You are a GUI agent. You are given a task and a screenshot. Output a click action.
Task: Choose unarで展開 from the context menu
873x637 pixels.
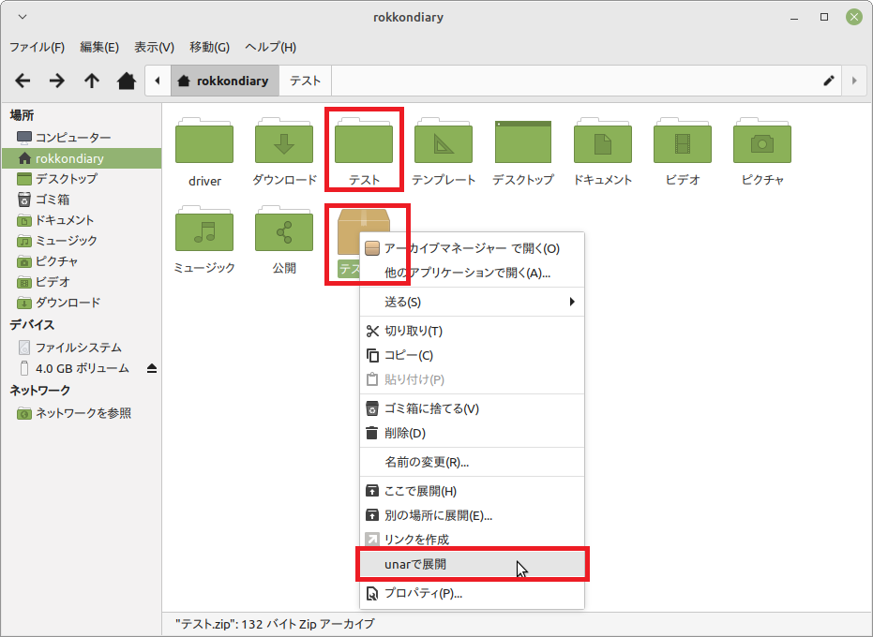(x=473, y=564)
